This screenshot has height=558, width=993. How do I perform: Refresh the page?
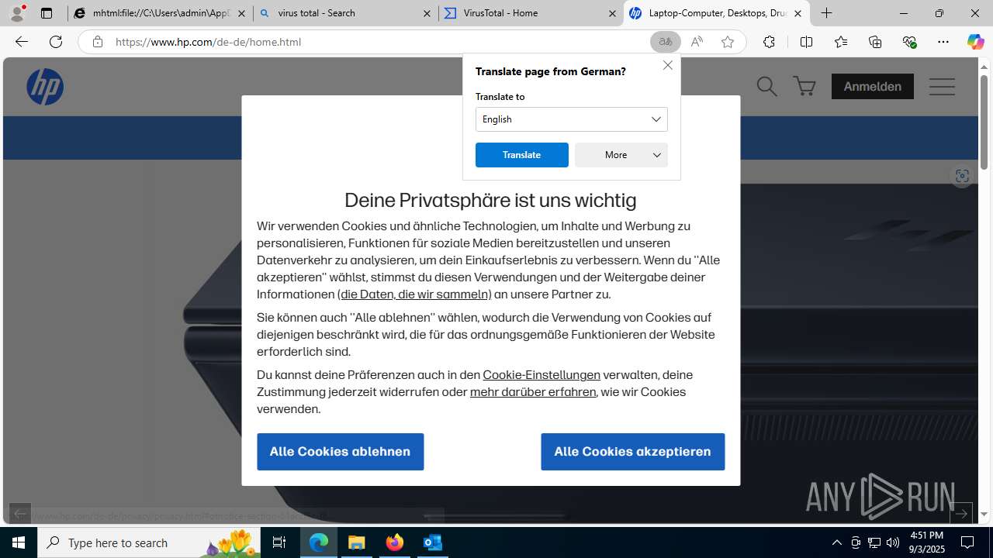coord(56,42)
